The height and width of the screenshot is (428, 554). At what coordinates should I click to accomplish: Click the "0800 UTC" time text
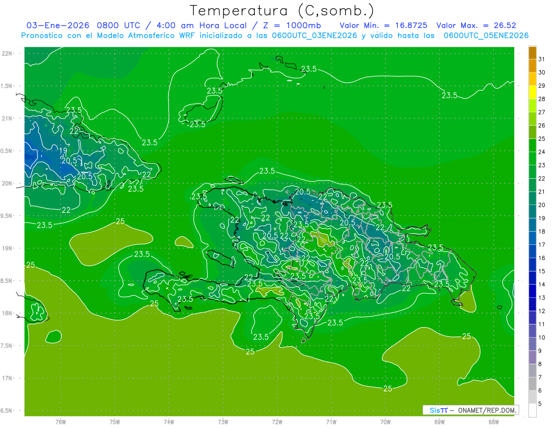pos(120,25)
